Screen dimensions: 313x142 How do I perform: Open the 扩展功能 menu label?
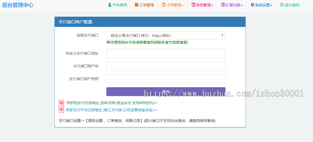coord(233,5)
